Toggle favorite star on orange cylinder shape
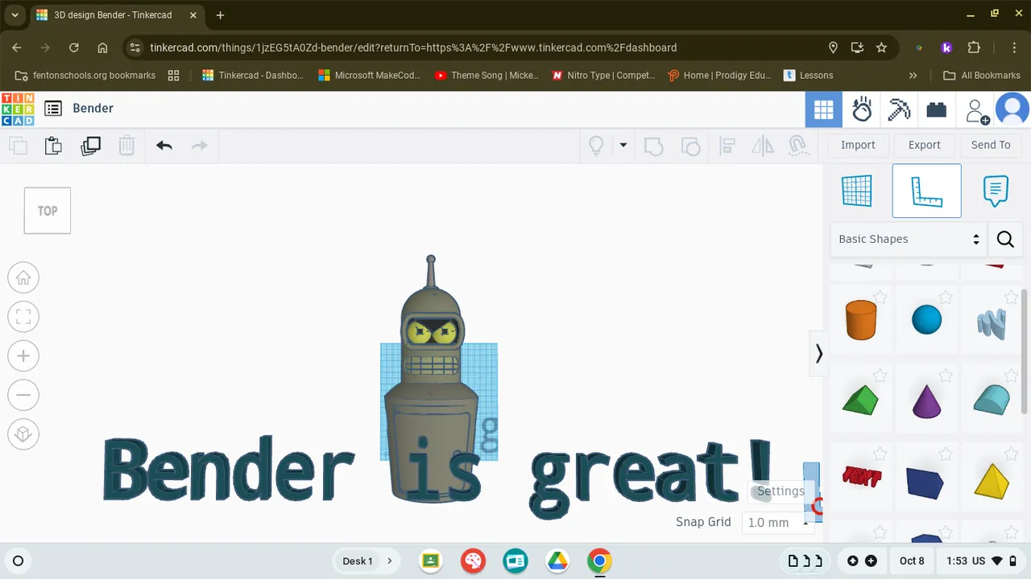Viewport: 1031px width, 579px height. click(x=880, y=298)
